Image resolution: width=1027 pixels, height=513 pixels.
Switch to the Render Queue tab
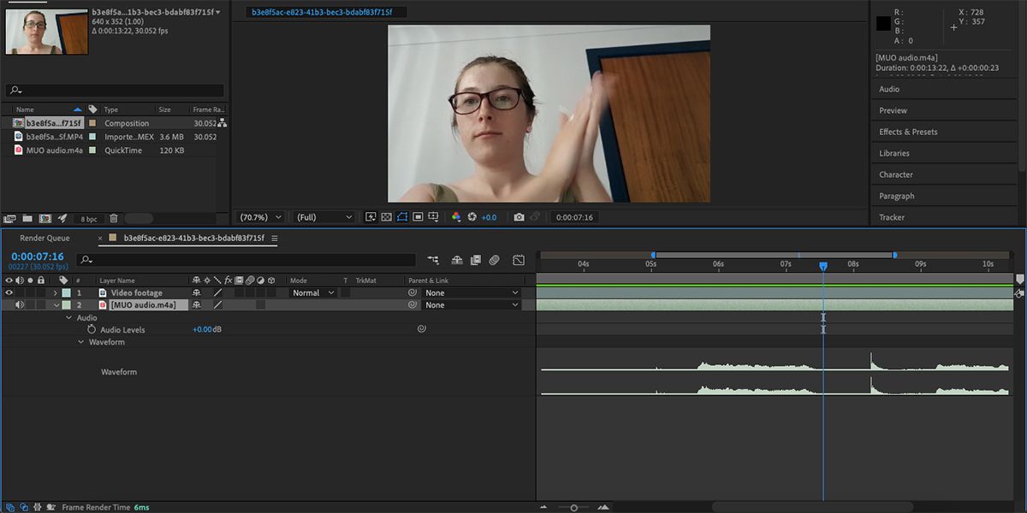pos(45,238)
